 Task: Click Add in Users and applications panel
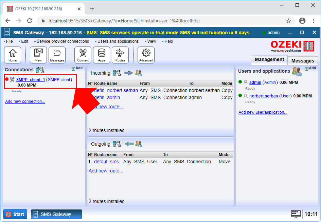point(310,68)
